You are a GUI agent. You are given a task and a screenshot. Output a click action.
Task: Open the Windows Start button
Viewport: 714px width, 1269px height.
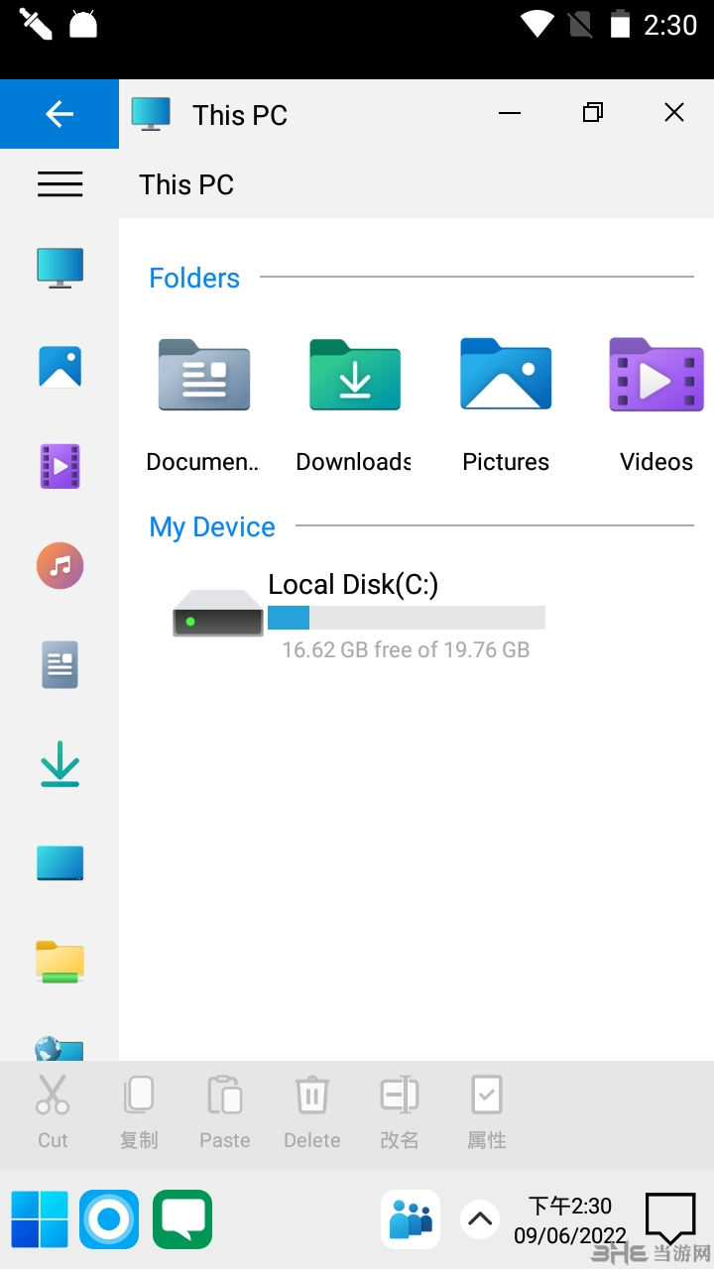(x=40, y=1219)
